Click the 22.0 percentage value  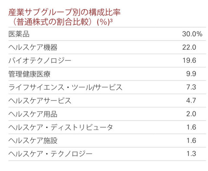(x=189, y=47)
